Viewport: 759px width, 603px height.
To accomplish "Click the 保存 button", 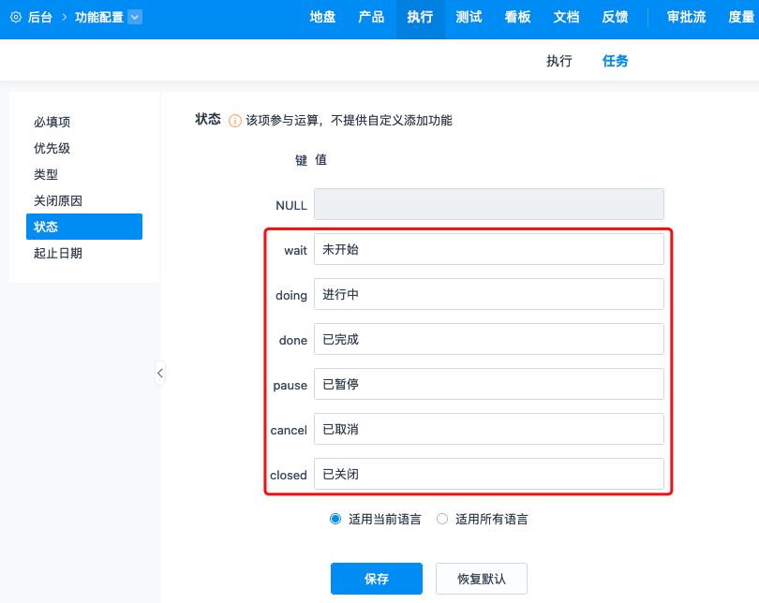I will pyautogui.click(x=377, y=579).
